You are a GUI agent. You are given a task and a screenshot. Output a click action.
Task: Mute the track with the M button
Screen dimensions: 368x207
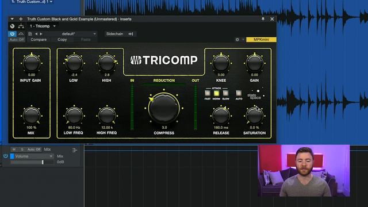(14, 149)
